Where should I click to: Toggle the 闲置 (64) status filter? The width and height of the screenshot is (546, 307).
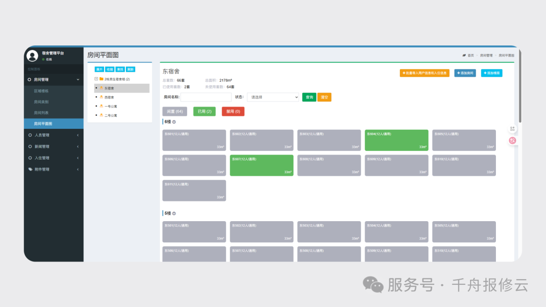174,111
